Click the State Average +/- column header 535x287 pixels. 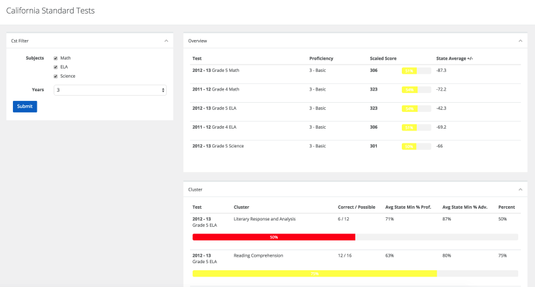(454, 59)
